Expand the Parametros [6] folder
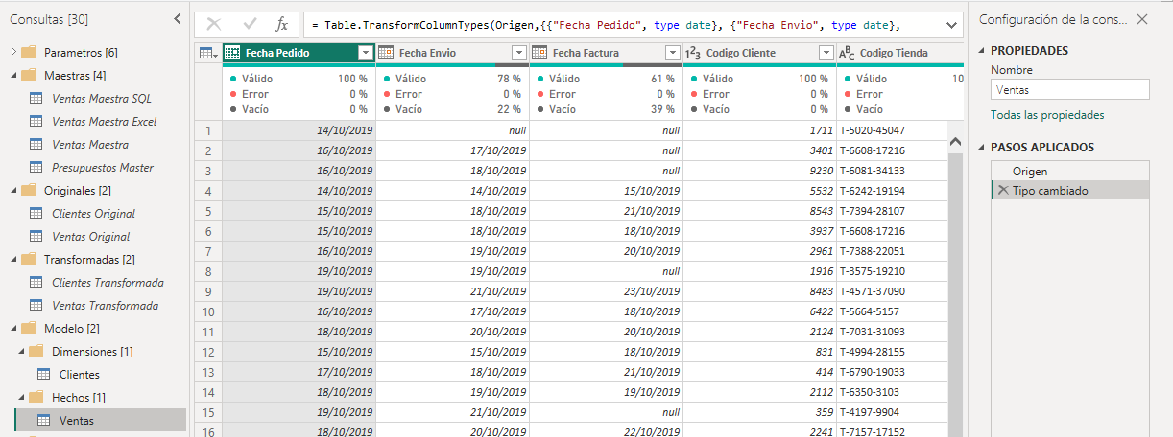This screenshot has width=1173, height=437. 13,52
